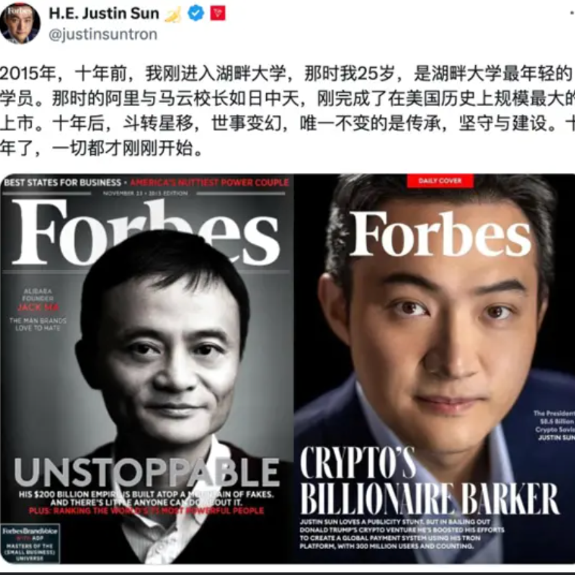Click the white Forbes logo on right cover
This screenshot has height=575, width=575.
point(440,234)
